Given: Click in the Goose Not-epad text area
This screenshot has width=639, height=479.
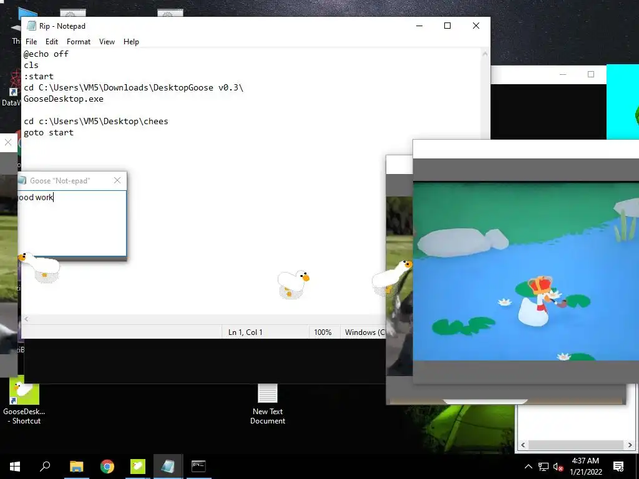Looking at the screenshot, I should [72, 223].
